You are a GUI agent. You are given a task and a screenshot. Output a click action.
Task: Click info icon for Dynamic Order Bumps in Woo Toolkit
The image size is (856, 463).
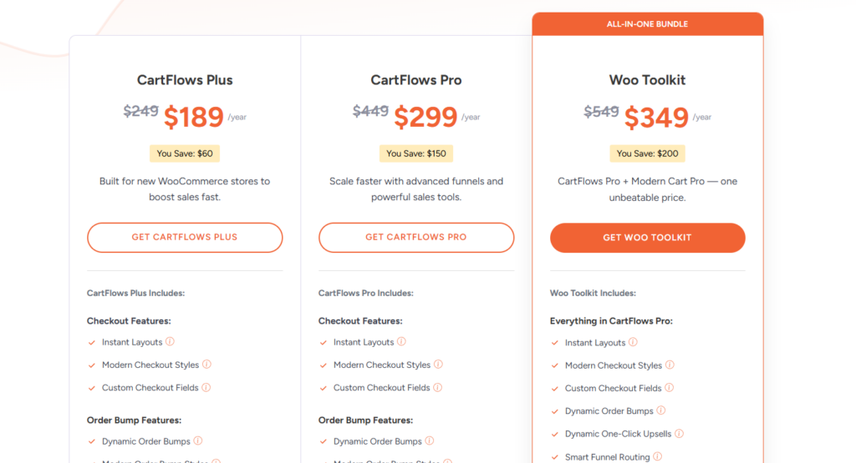[661, 410]
